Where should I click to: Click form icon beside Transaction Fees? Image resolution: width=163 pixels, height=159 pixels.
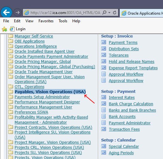point(104,129)
